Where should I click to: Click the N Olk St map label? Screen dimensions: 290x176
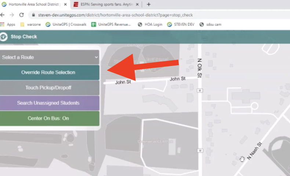click(x=200, y=68)
